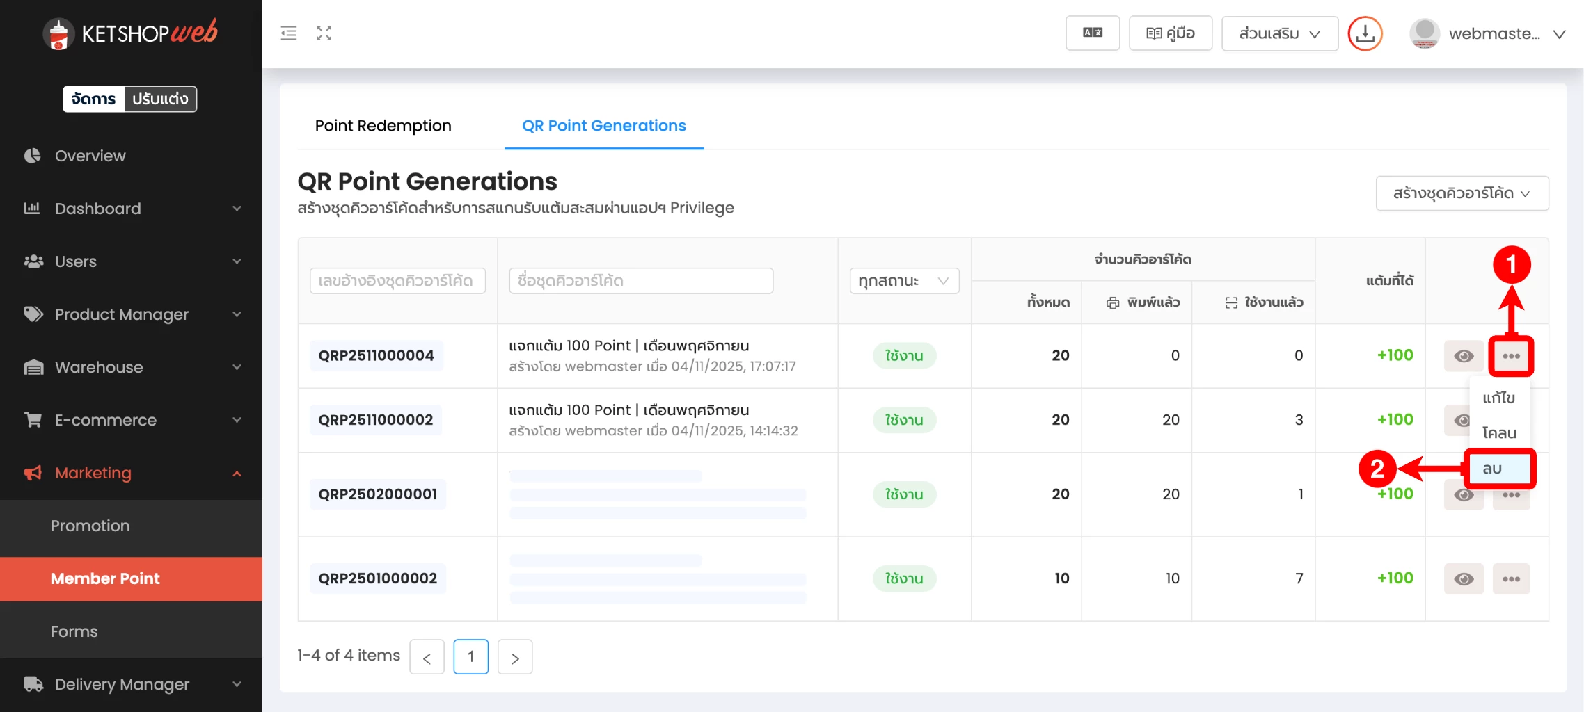The height and width of the screenshot is (712, 1584).
Task: Go to the next page arrow
Action: click(x=514, y=657)
